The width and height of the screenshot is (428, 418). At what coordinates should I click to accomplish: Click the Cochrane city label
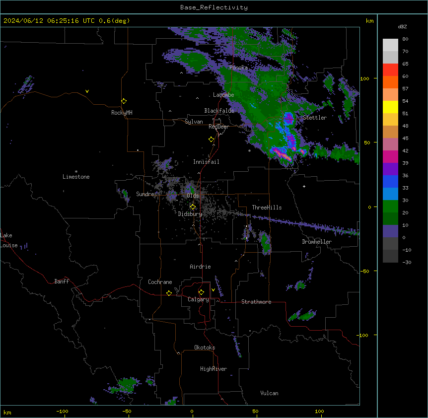coord(160,282)
